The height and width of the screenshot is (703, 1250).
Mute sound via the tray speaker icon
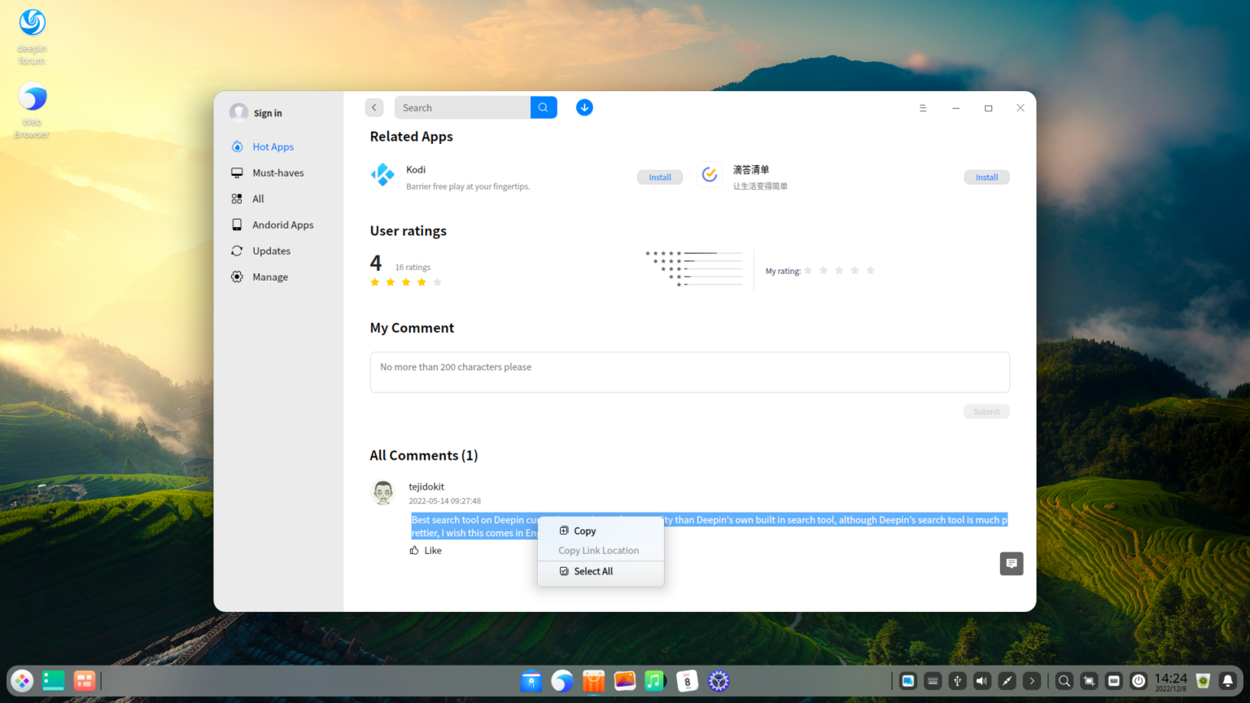[981, 680]
